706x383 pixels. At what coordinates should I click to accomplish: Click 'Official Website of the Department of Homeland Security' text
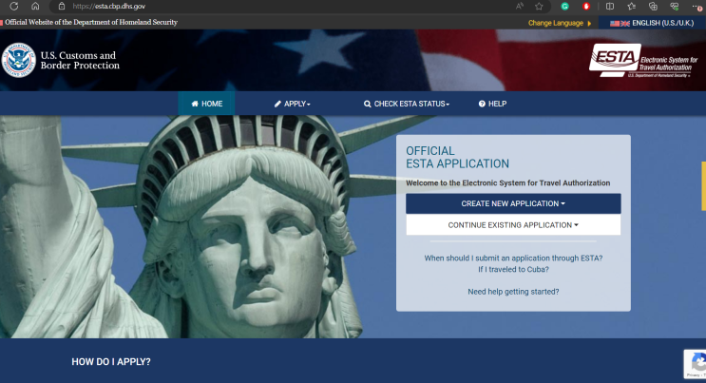(91, 23)
